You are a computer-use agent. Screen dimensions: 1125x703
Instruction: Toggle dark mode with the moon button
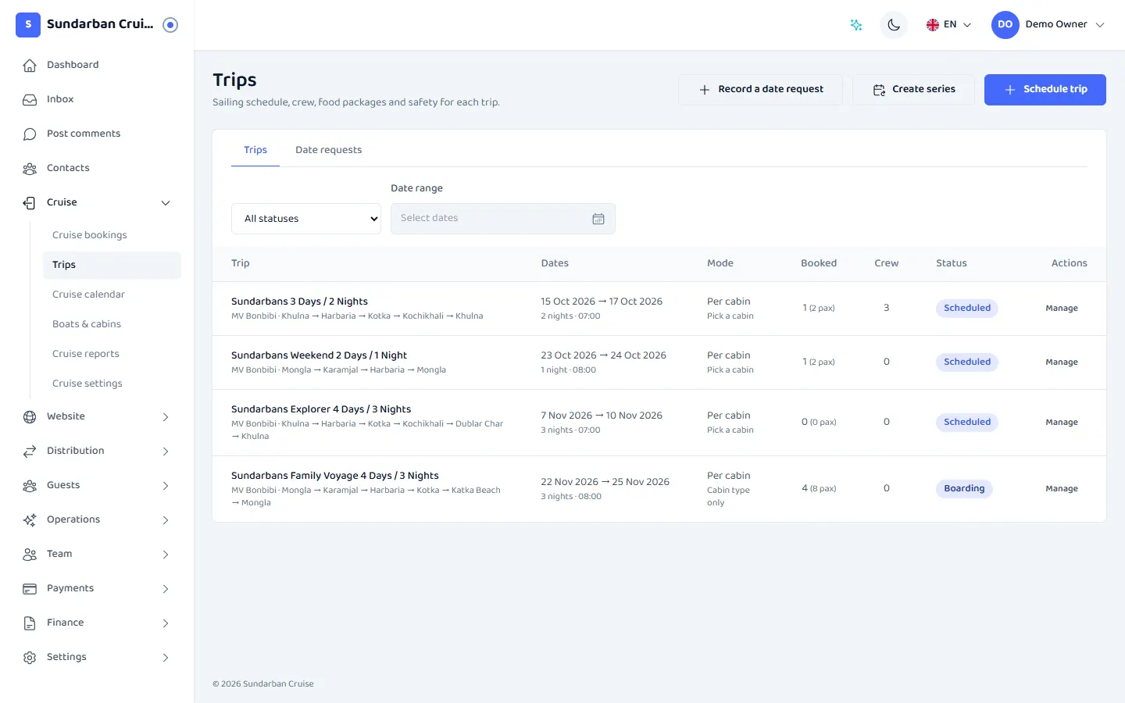(894, 25)
